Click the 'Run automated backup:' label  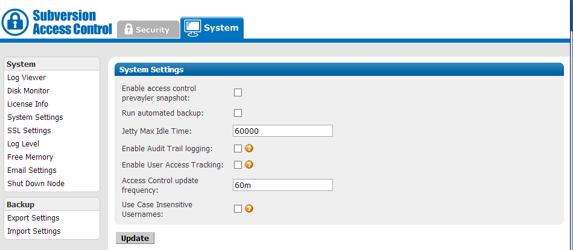click(163, 113)
